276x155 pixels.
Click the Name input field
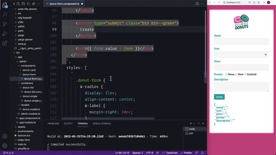point(241,41)
